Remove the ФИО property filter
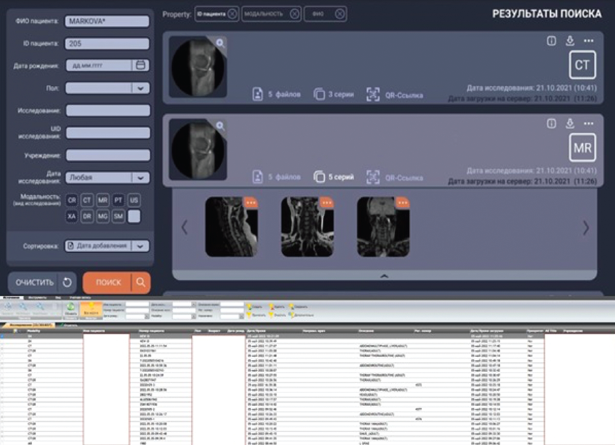 click(340, 14)
